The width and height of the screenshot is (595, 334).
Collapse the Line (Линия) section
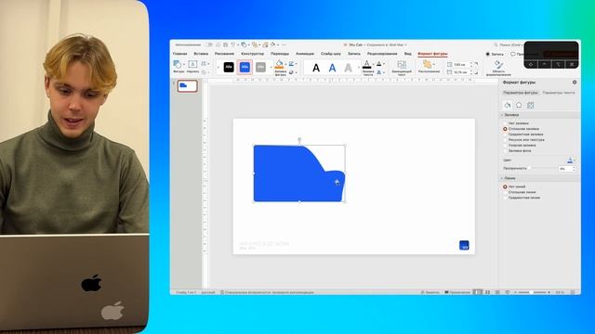[502, 178]
